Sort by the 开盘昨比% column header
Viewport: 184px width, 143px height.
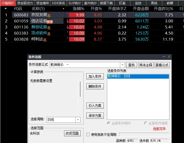(163, 9)
